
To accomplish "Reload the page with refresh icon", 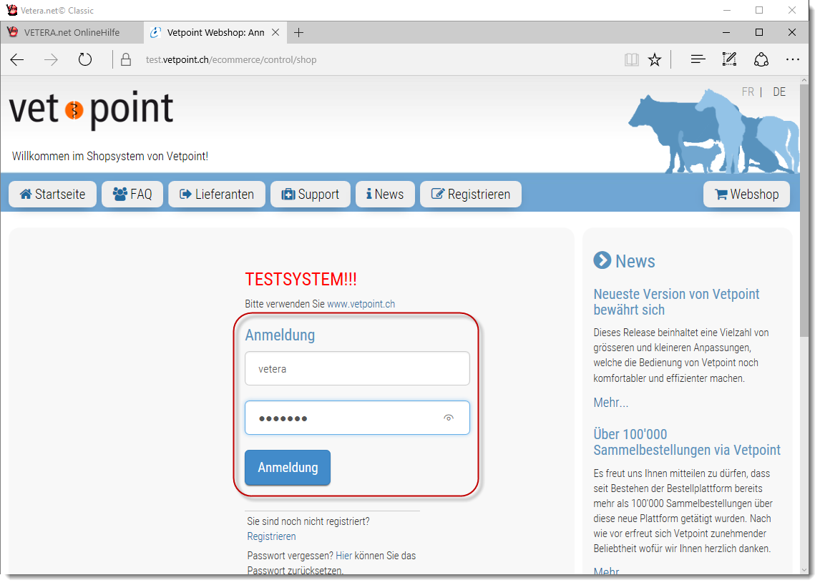I will (85, 60).
